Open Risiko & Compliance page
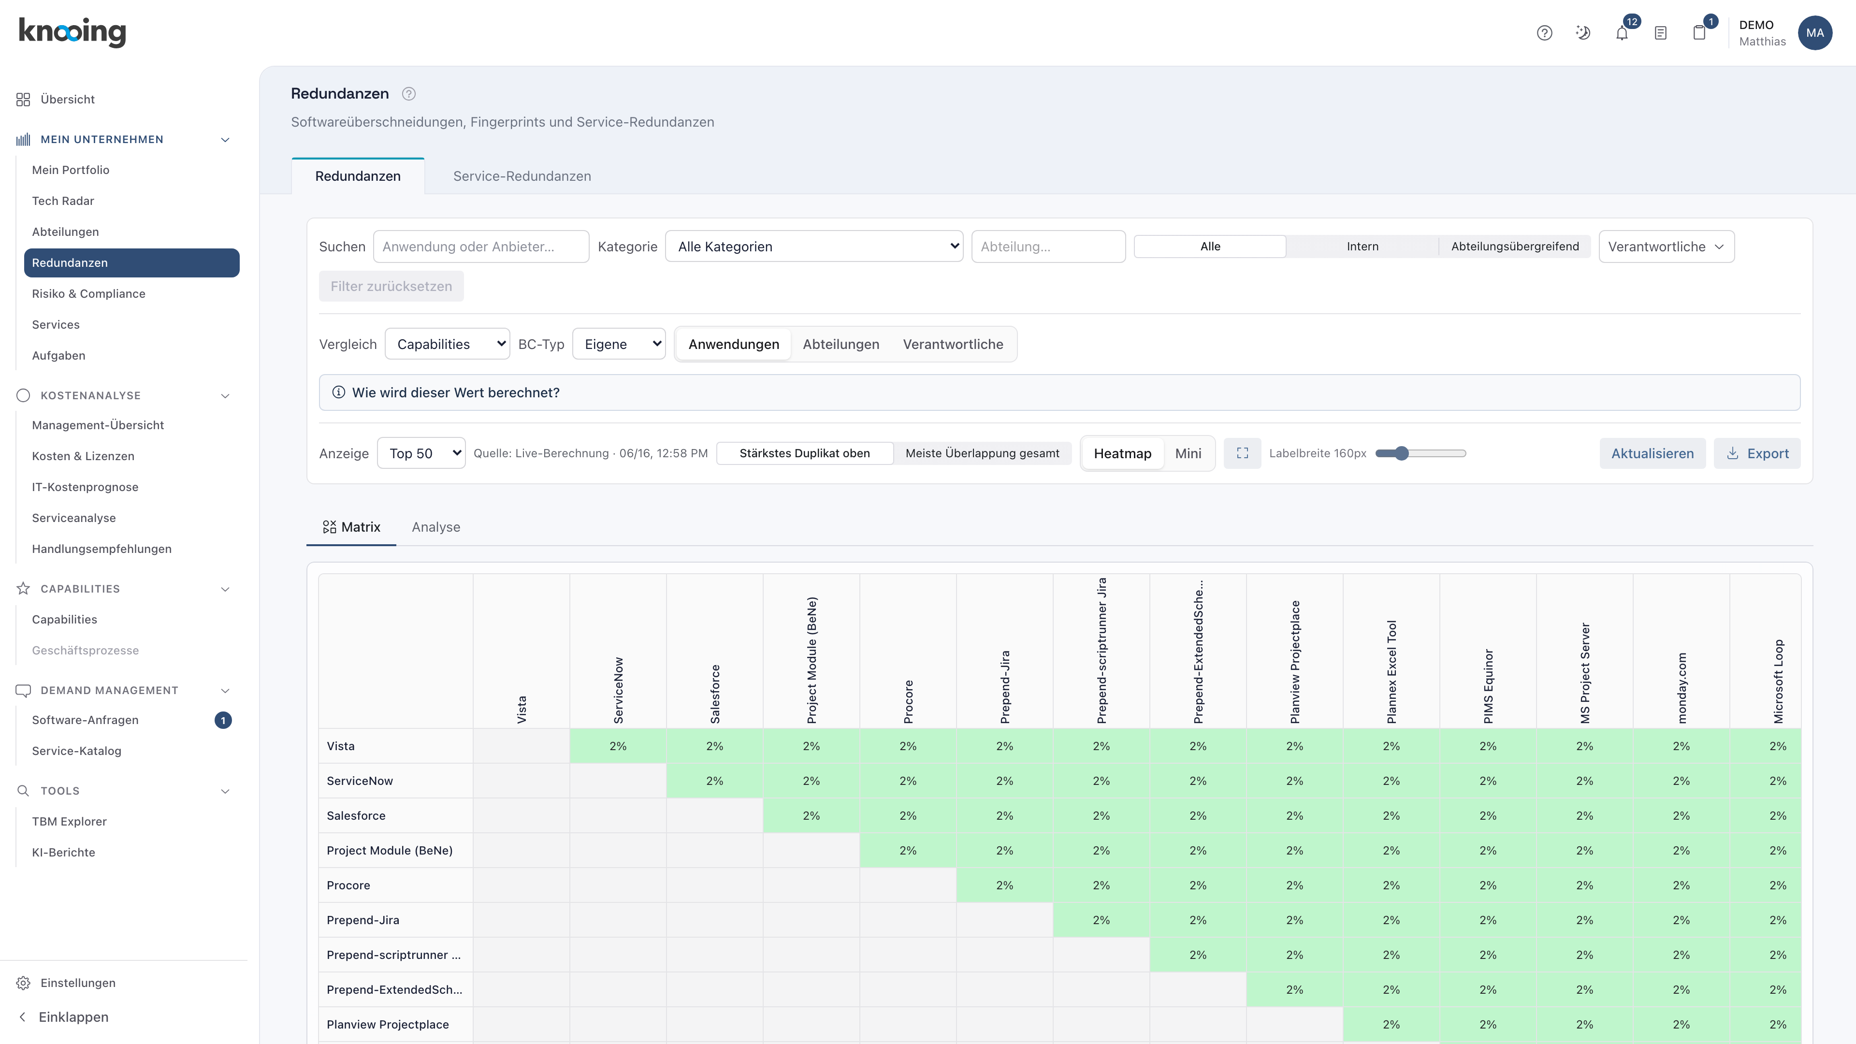The height and width of the screenshot is (1044, 1856). pos(88,294)
